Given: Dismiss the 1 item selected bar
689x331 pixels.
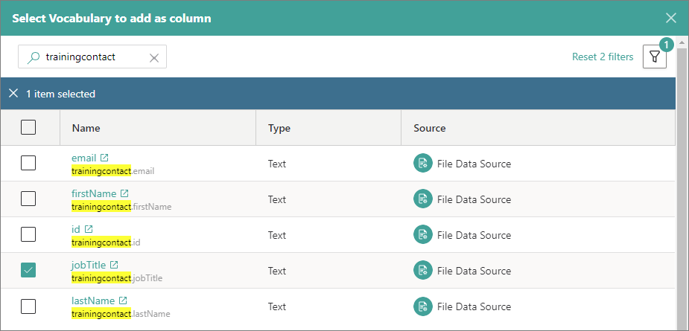Looking at the screenshot, I should (13, 94).
